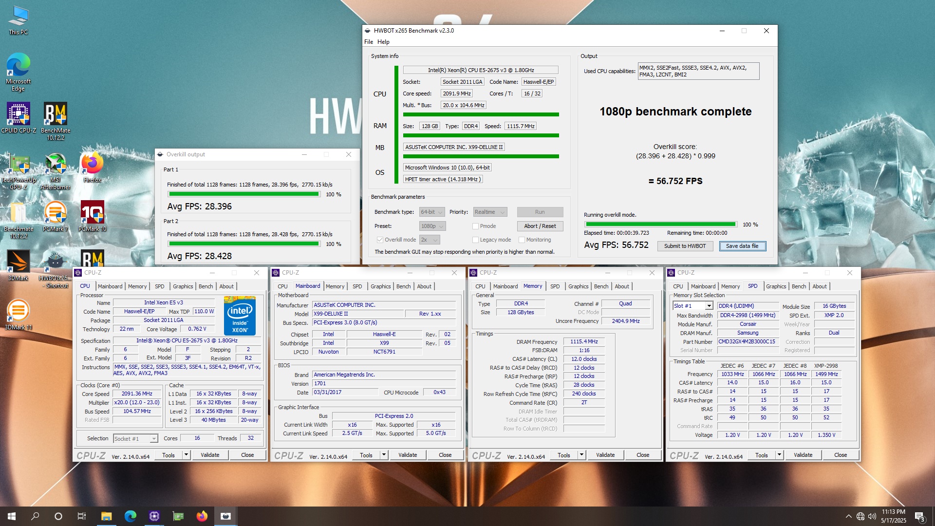Open Microsoft Edge desktop shortcut
The image size is (935, 526).
click(19, 72)
